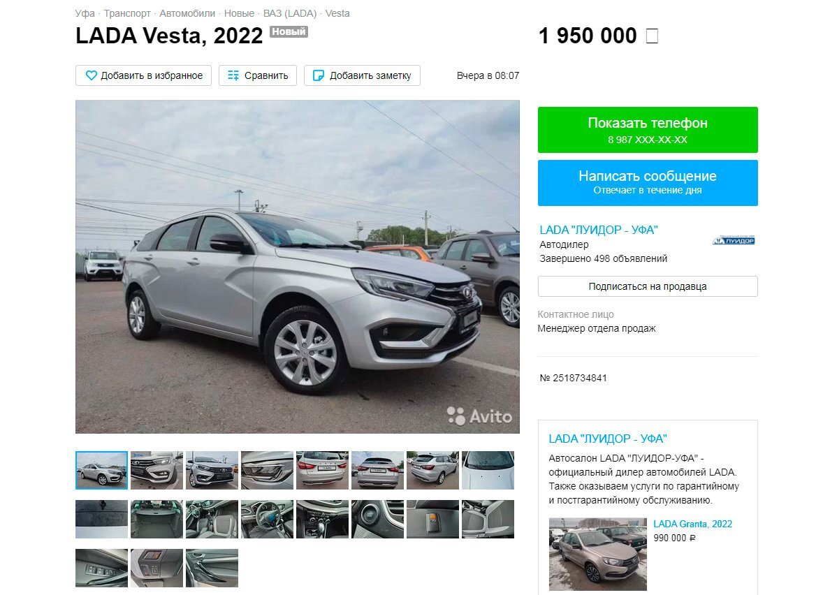Click the compare icon next to Сравнить

click(233, 75)
